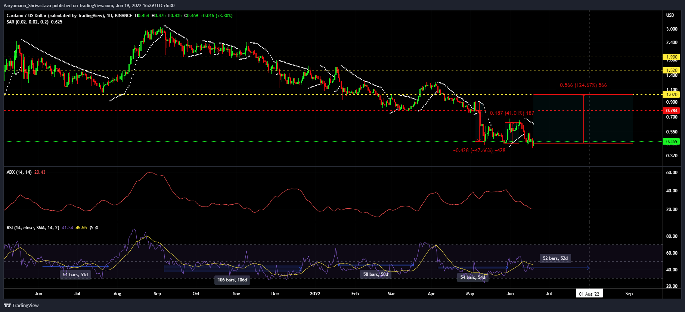Select the 1.900 yellow price label
Viewport: 685px width, 312px height.
(672, 57)
